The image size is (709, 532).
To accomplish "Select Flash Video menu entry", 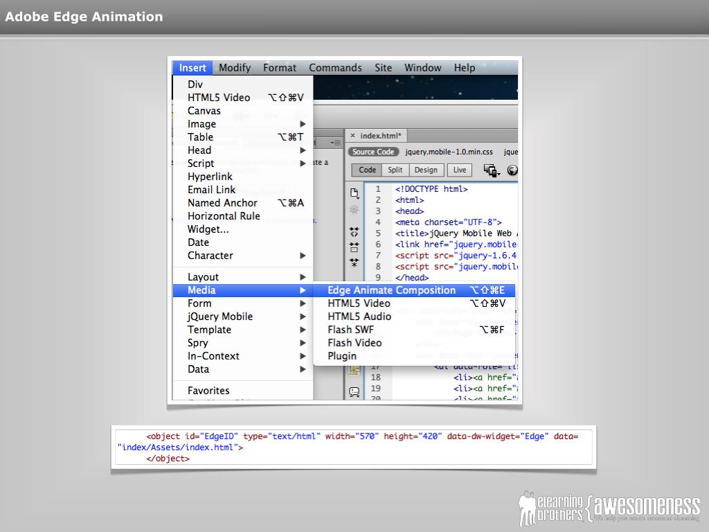I will 414,343.
